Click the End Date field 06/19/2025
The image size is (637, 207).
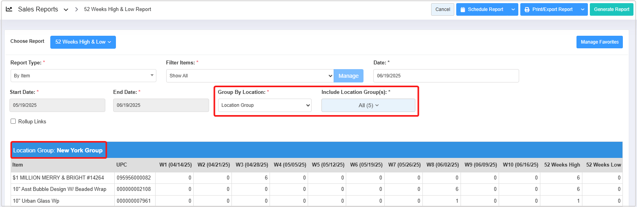pos(161,105)
